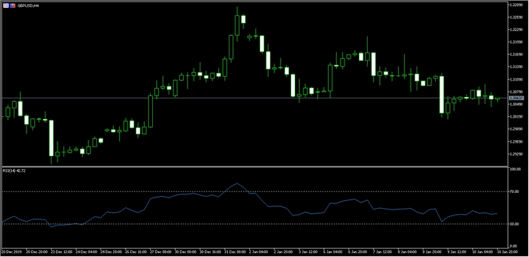Click the 1.31090 level on price scale
This screenshot has width=529, height=257.
click(515, 79)
